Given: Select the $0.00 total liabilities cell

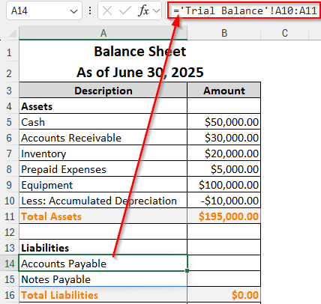Looking at the screenshot, I should [x=224, y=295].
